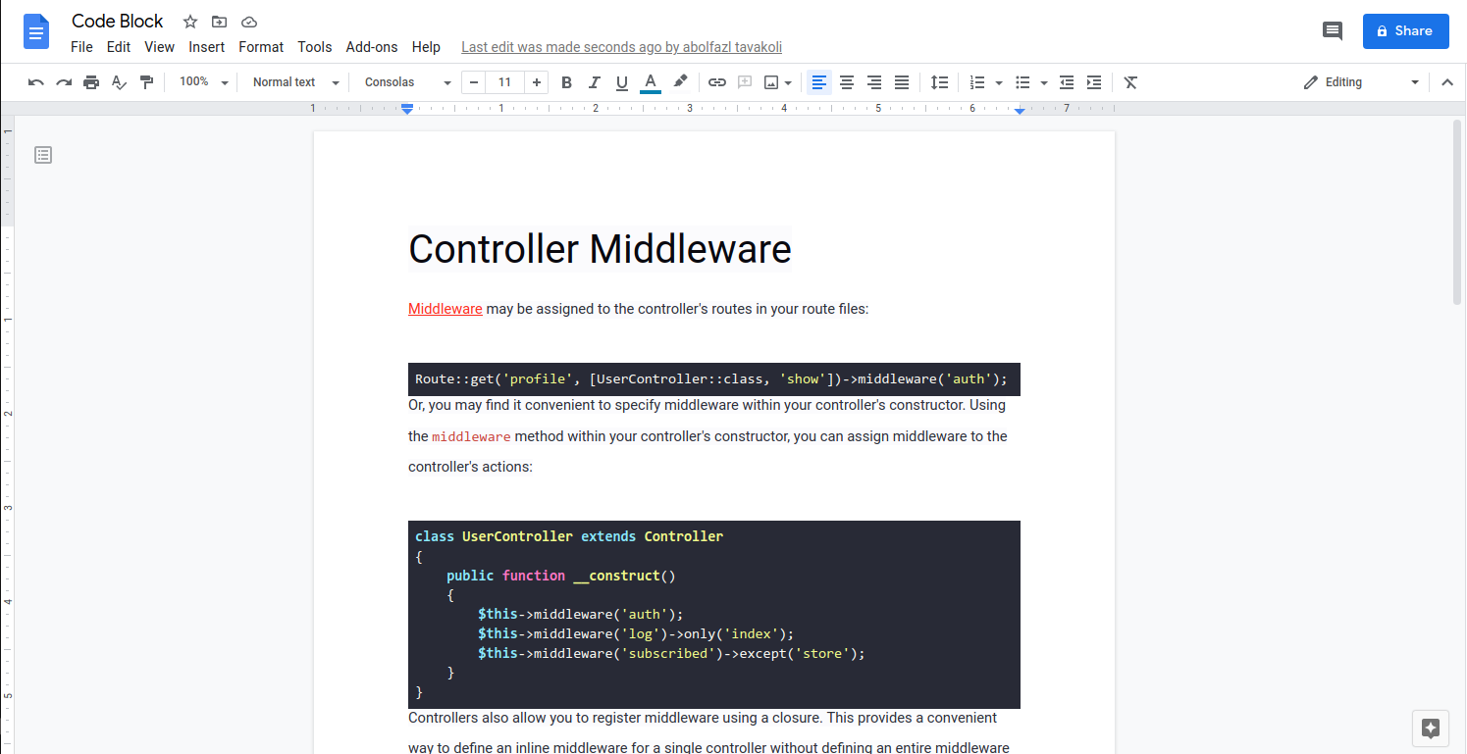Open the View menu
Screen dimensions: 1467x754
point(159,47)
